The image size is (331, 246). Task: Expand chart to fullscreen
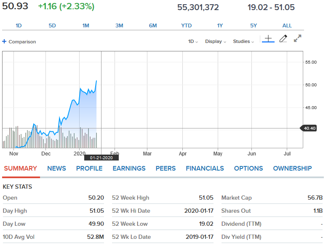(297, 39)
